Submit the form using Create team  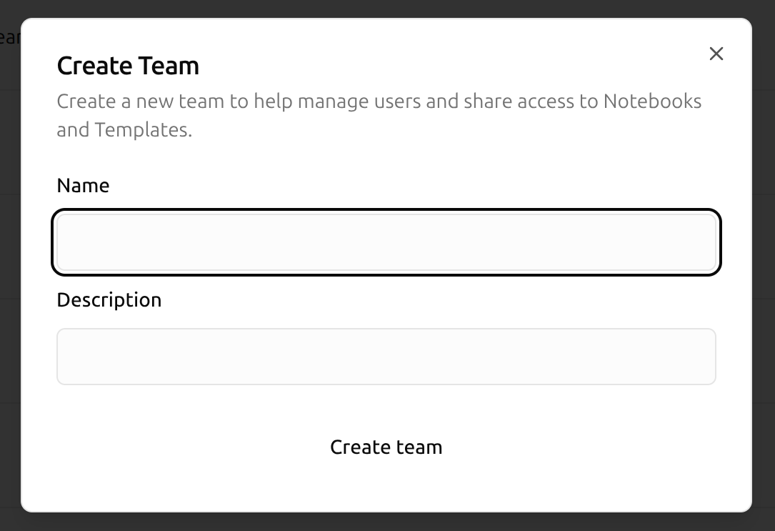coord(386,447)
